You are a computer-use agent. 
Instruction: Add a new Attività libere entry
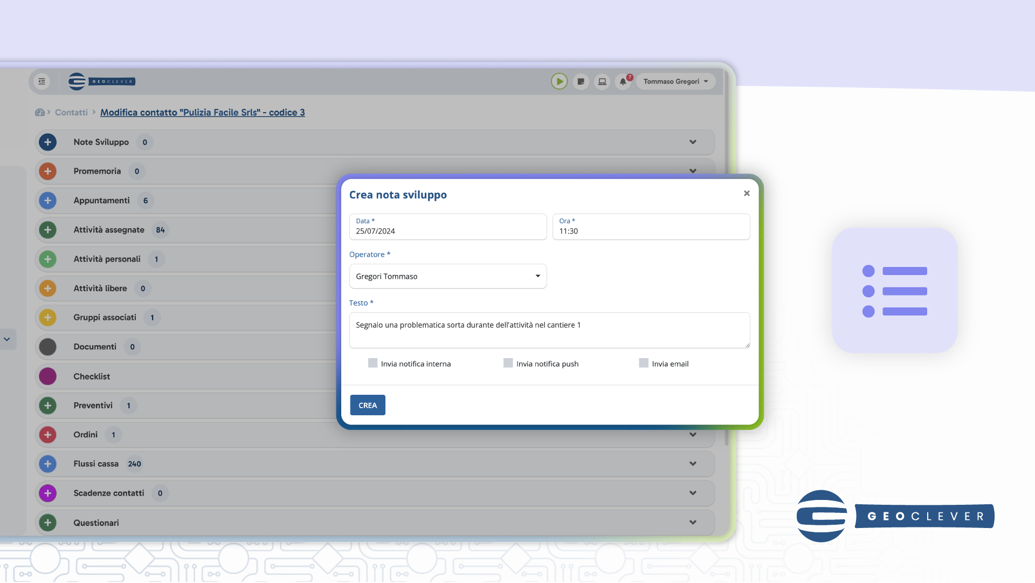coord(48,289)
